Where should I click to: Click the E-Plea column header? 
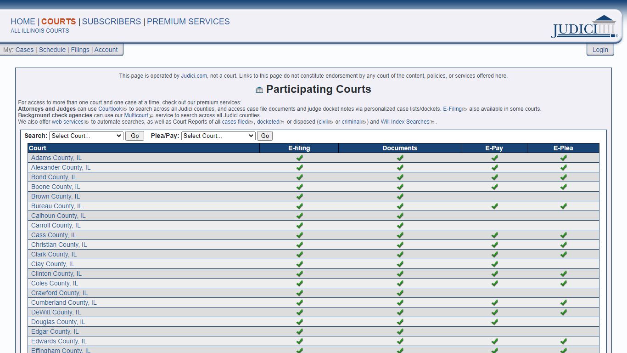(x=563, y=148)
